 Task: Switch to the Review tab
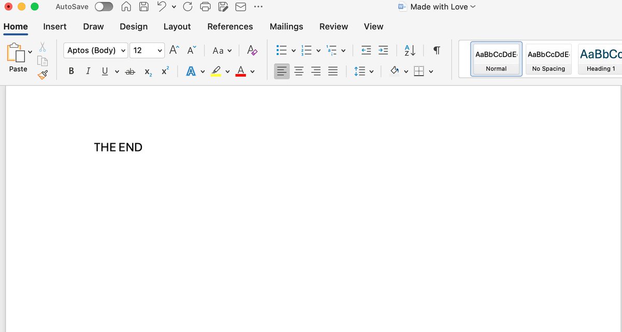(x=334, y=26)
